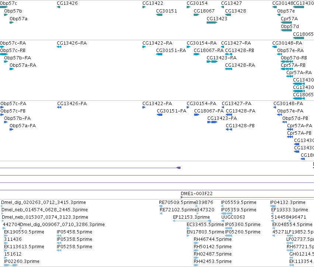
Task: Open transcript Obp57a-RA
Action: (x=23, y=65)
